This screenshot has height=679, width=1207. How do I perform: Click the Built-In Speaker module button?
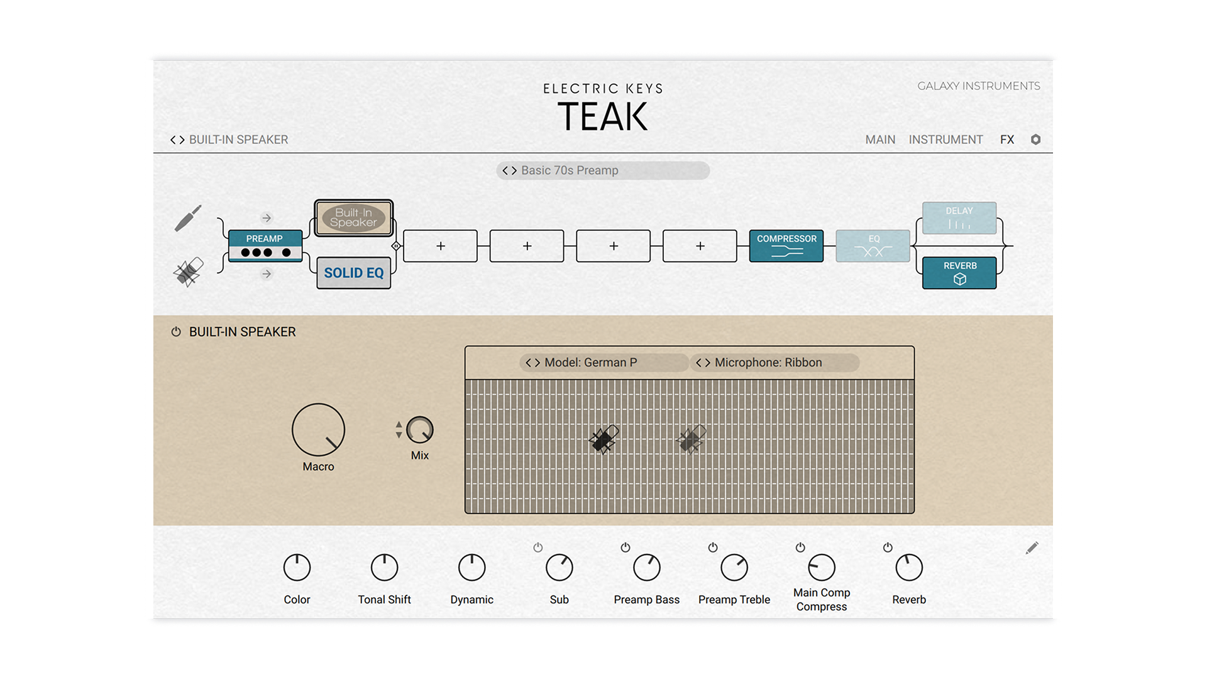(353, 219)
